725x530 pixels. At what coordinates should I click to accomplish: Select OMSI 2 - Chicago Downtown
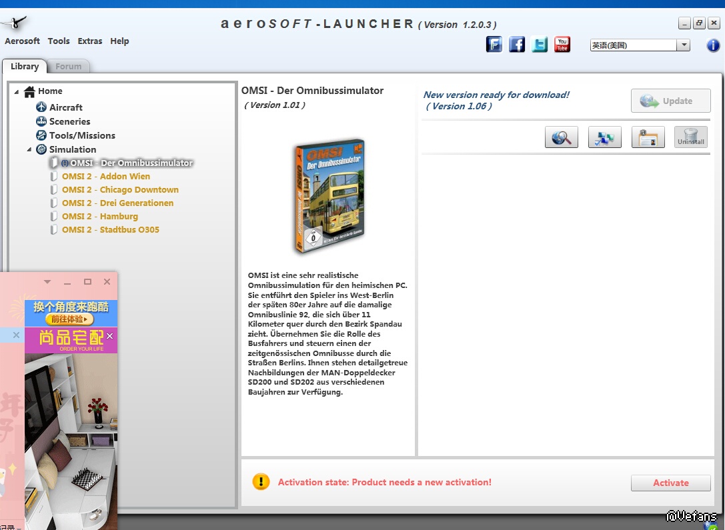tap(120, 190)
